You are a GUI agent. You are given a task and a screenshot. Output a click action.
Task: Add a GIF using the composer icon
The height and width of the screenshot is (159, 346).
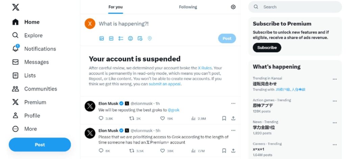pos(111,38)
